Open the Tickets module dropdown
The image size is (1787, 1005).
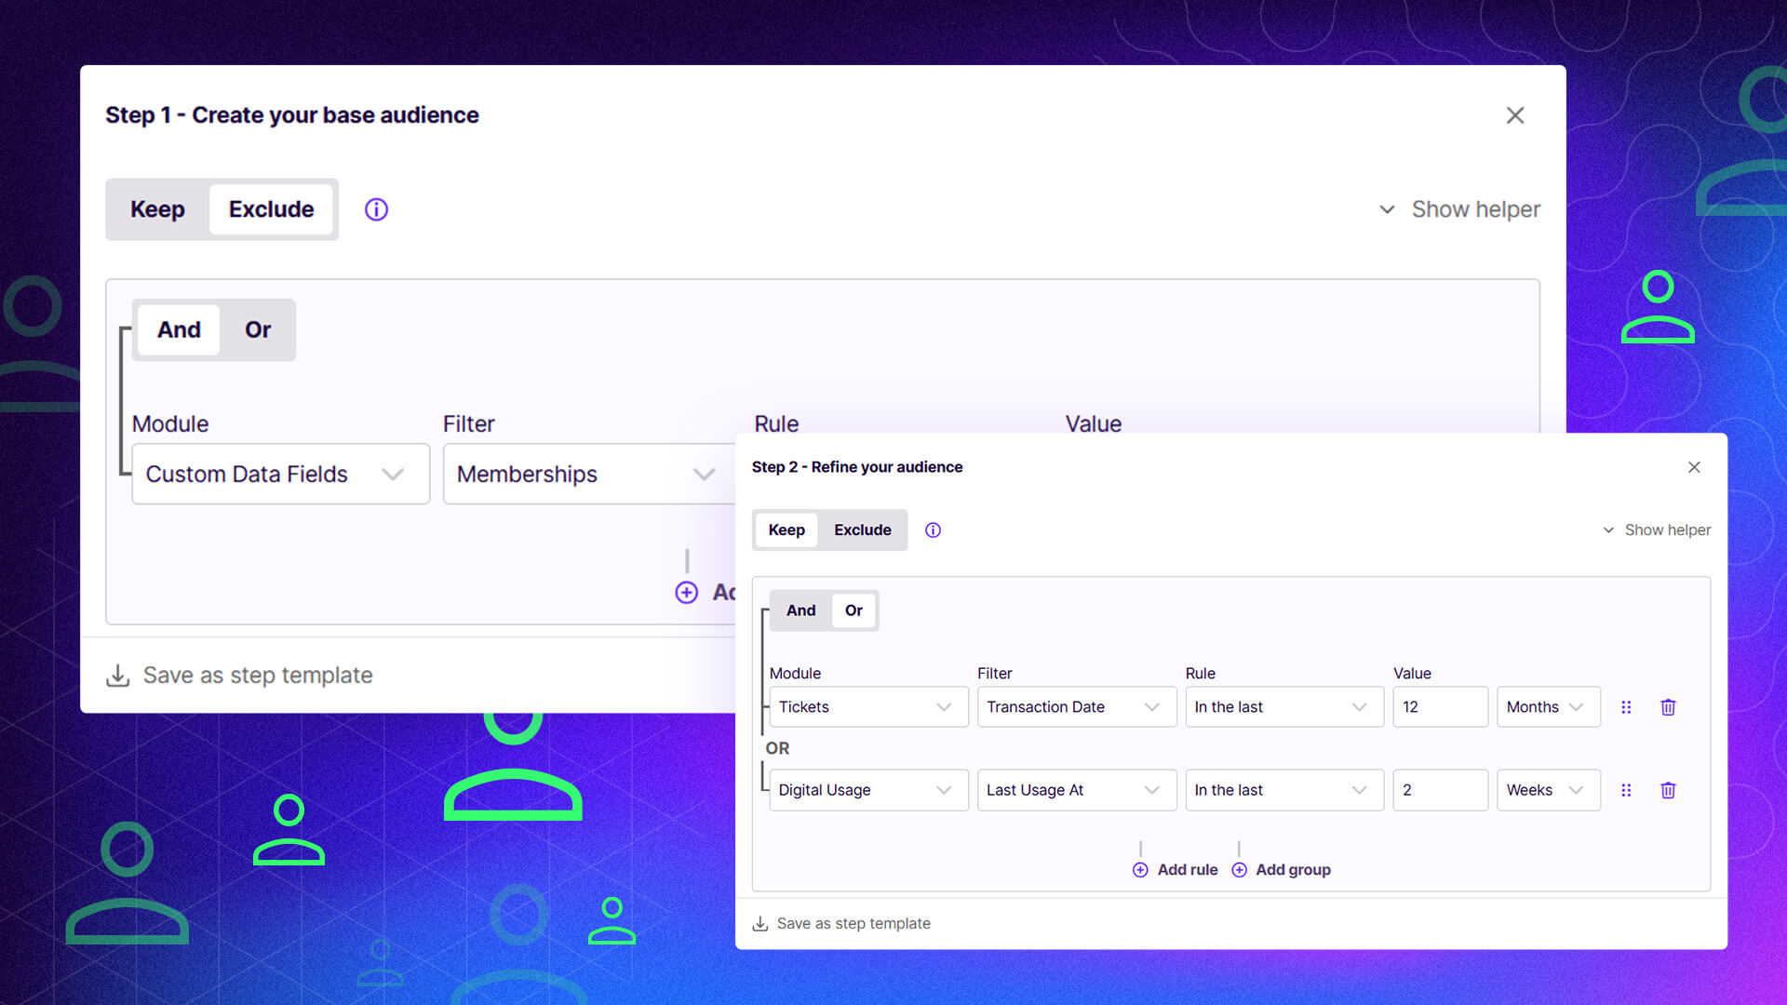click(x=867, y=707)
